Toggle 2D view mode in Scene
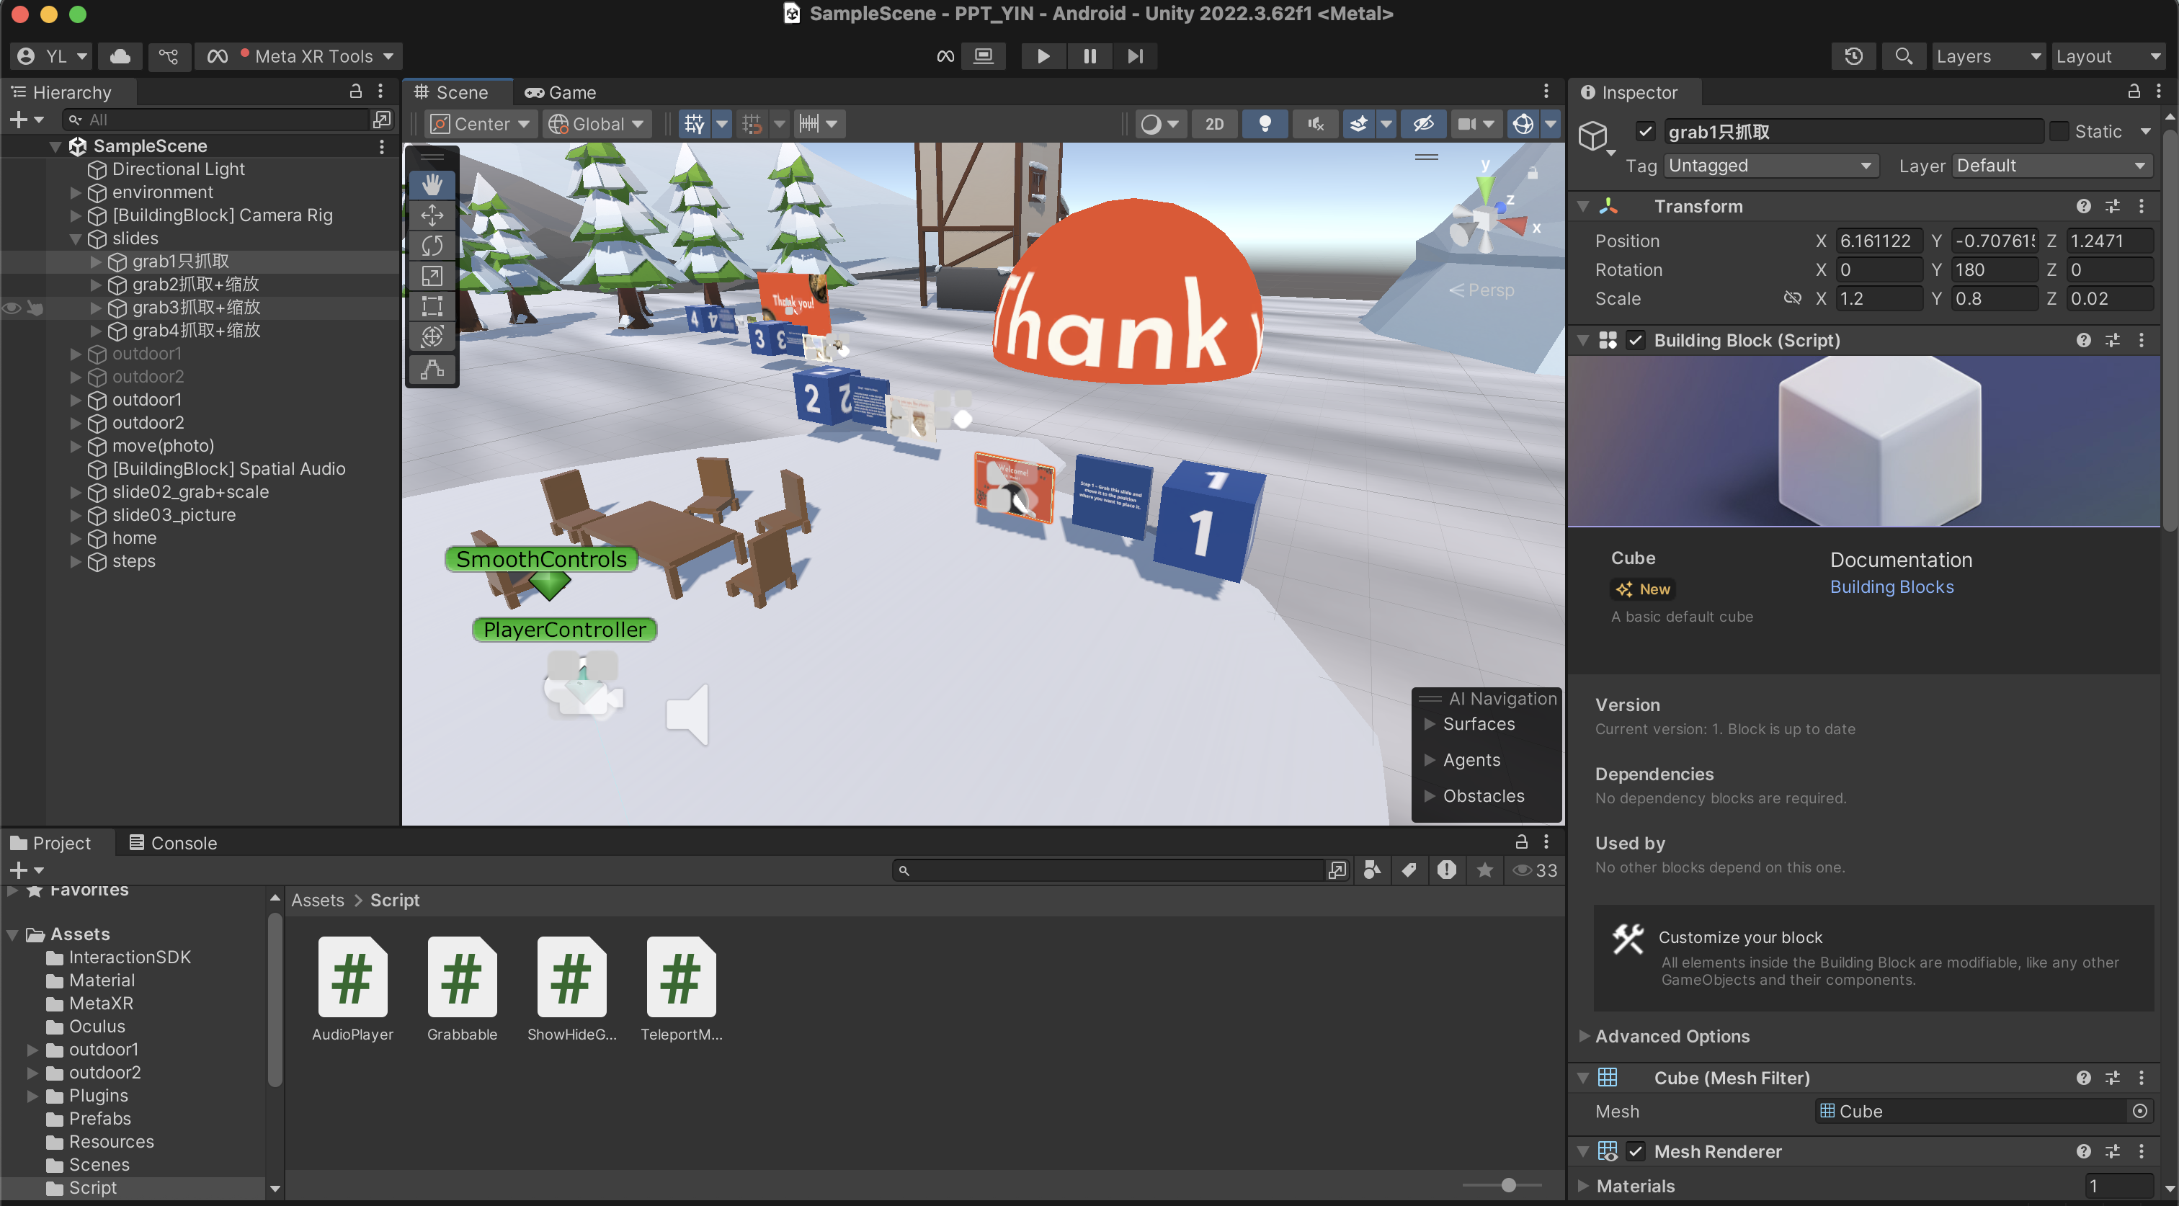The height and width of the screenshot is (1206, 2179). (1214, 125)
